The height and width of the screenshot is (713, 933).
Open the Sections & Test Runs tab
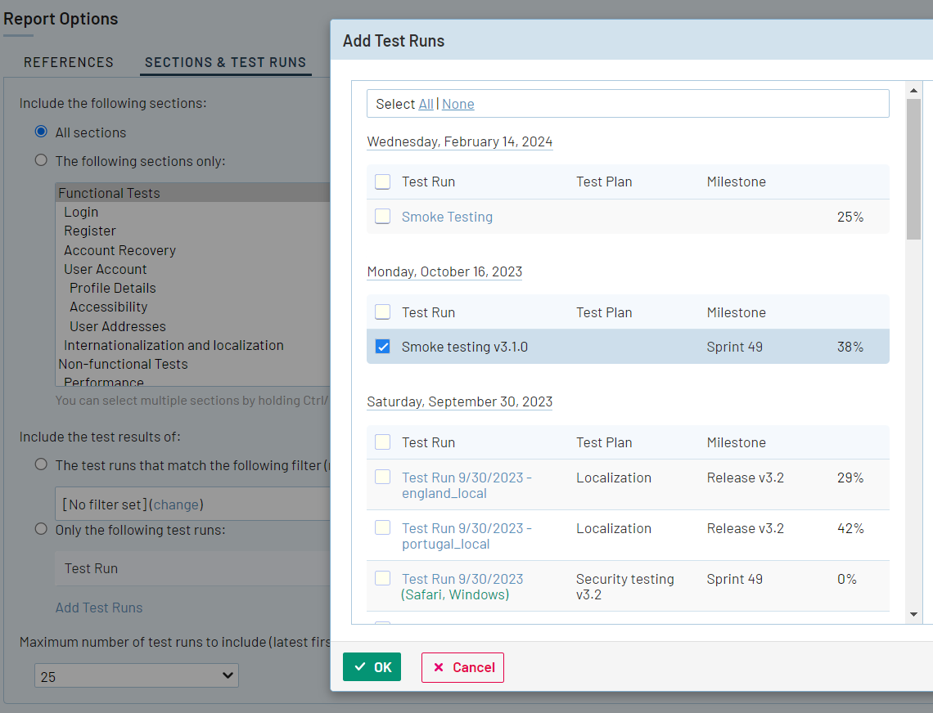(x=225, y=62)
